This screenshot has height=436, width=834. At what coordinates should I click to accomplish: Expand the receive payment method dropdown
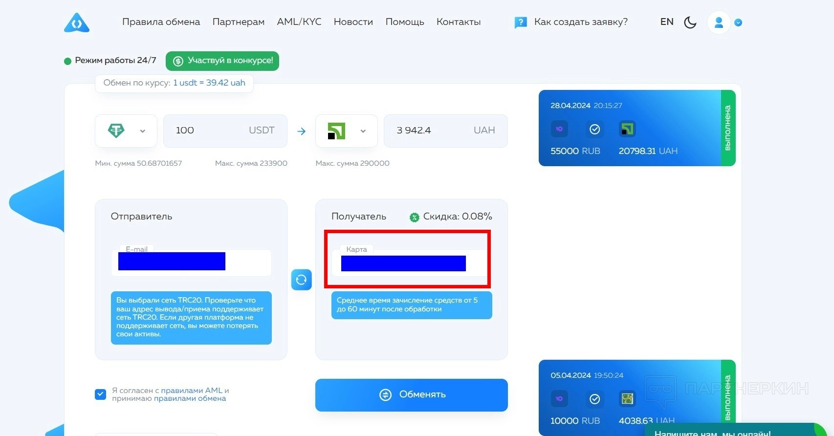pos(363,131)
